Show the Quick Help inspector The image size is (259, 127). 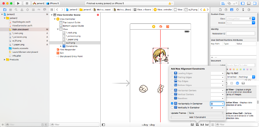pyautogui.click(x=226, y=10)
